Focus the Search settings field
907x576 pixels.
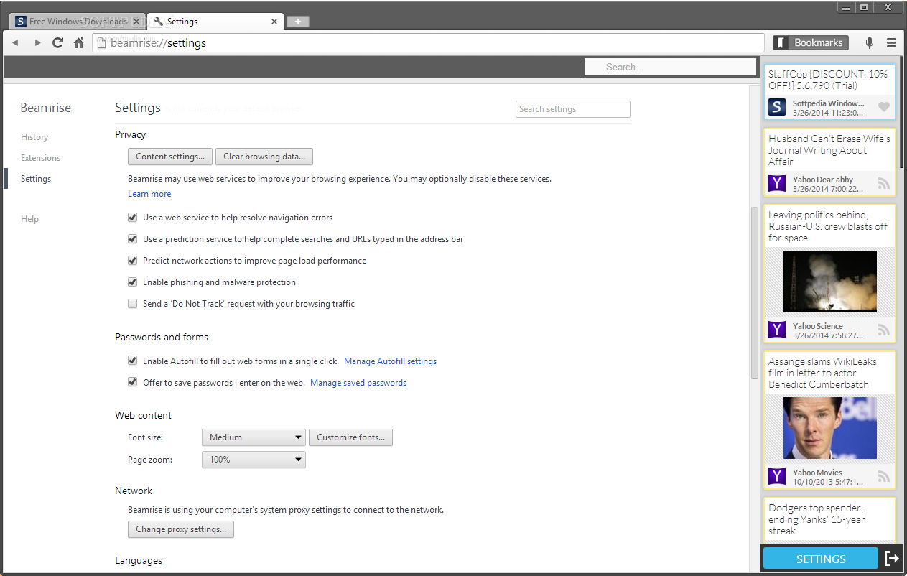pos(573,109)
